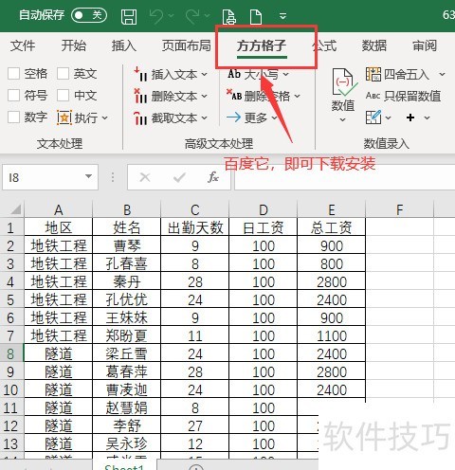The height and width of the screenshot is (470, 455).
Task: Check the 空格 checkbox
Action: 13,74
